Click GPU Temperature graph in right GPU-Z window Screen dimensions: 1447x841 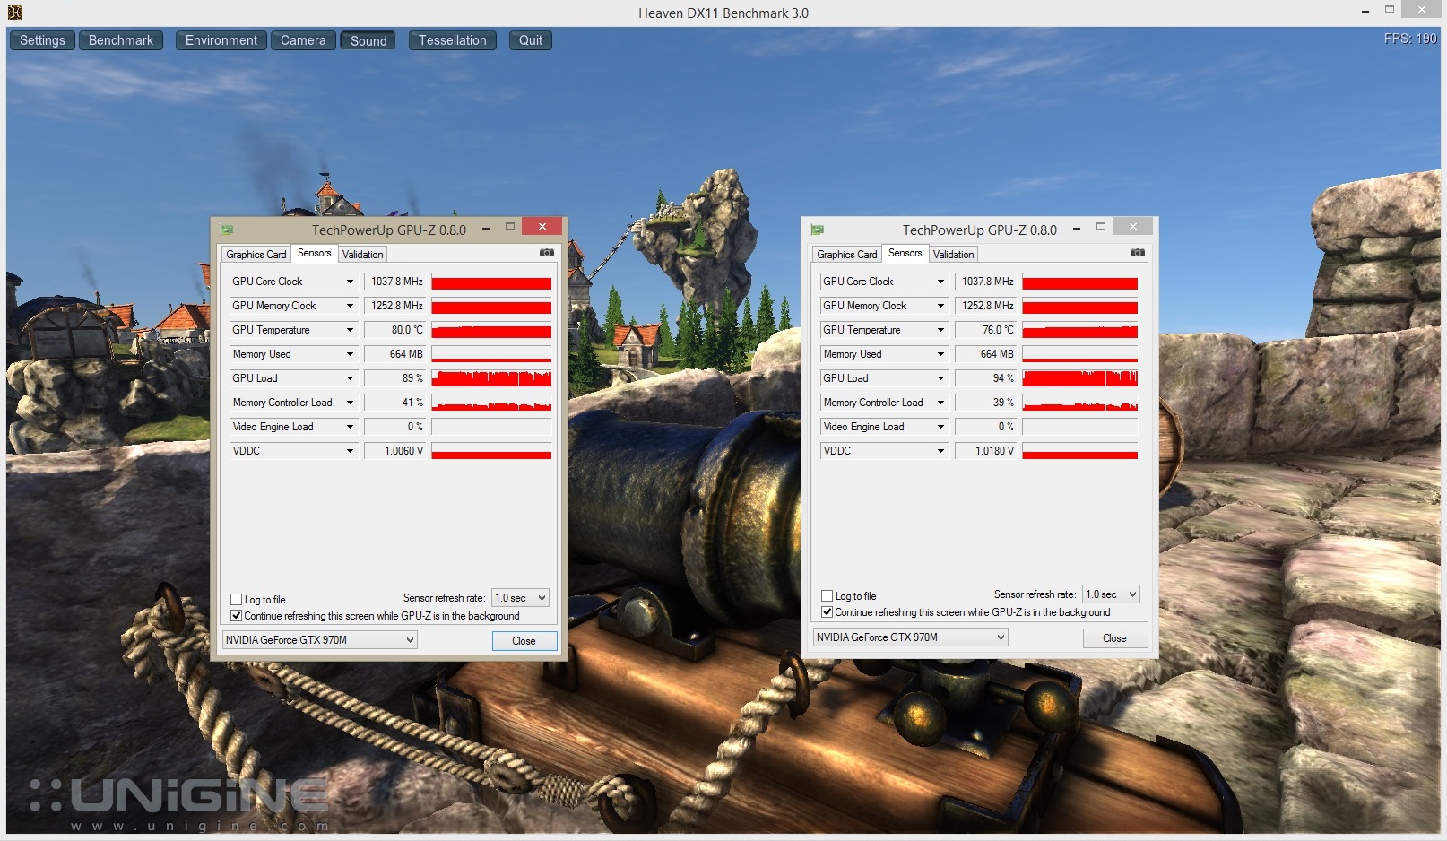click(x=1080, y=330)
